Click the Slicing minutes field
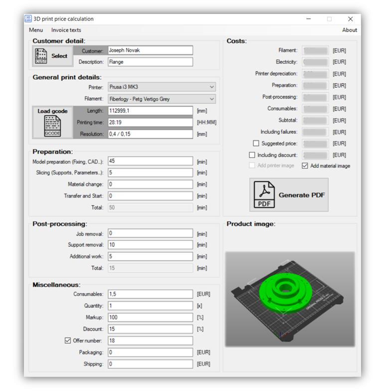 151,173
